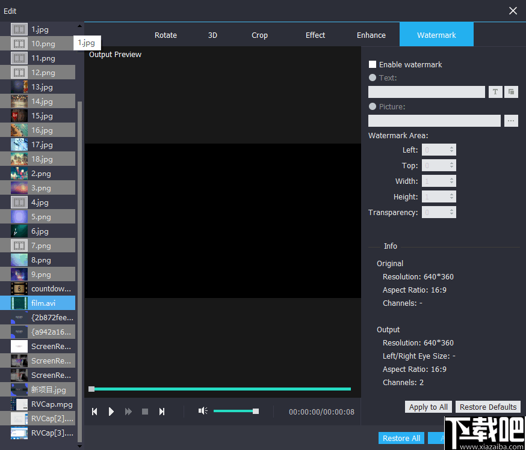
Task: Increase the Transparency value stepper
Action: tap(453, 209)
